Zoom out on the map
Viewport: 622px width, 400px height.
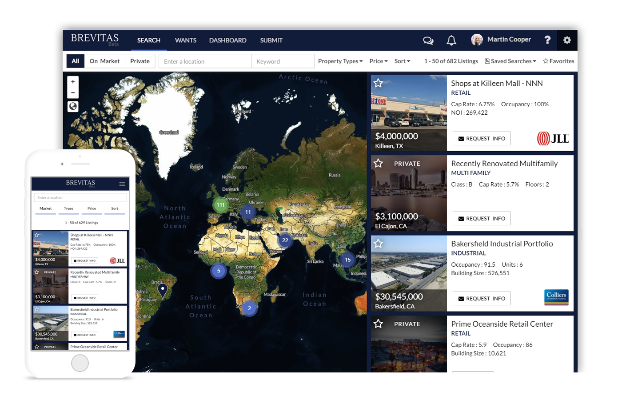click(x=73, y=92)
